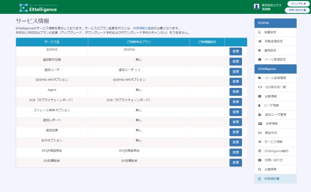311x192 pixels.
Task: Click the サービス情報 page heading
Action: point(32,21)
